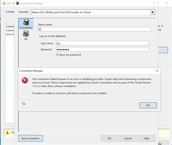Open Help for Connection Manager

click(x=146, y=138)
